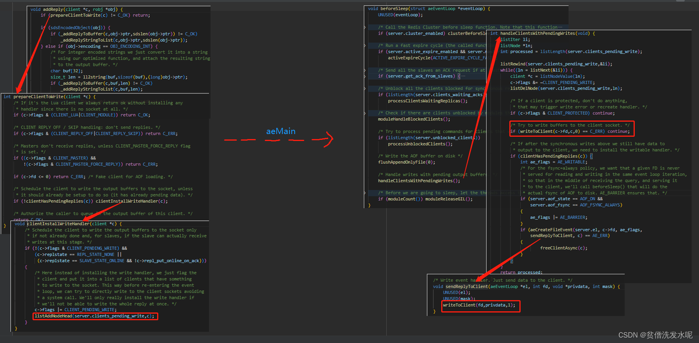This screenshot has width=699, height=343.
Task: Click ellipsis after get_ack_from_slaves opening brace
Action: click(x=463, y=76)
